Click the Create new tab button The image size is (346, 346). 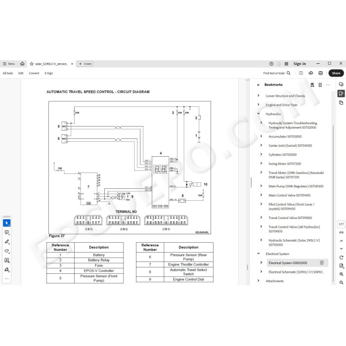(85, 64)
